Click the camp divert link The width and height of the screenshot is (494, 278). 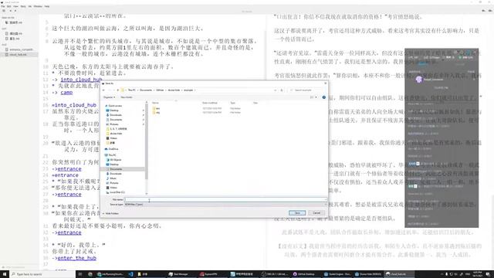[66, 93]
